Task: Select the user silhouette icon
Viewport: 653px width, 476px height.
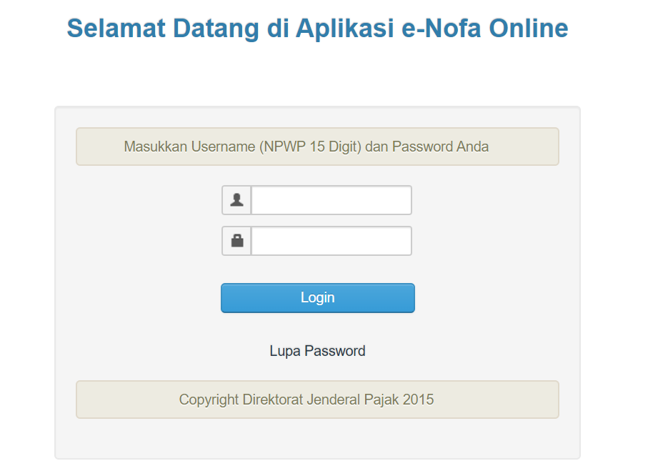Action: (236, 200)
